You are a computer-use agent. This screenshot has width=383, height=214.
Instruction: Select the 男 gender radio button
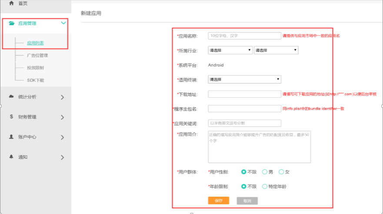coord(265,172)
